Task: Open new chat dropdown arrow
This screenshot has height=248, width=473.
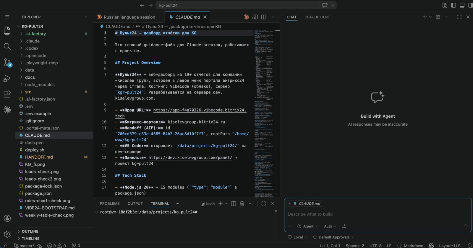Action: click(430, 17)
